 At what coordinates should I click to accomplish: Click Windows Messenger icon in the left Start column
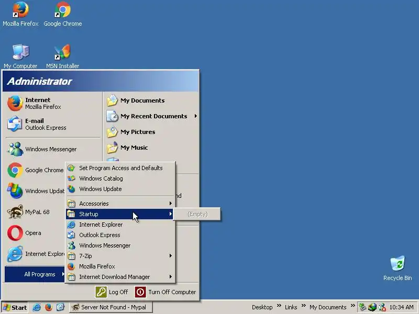[x=15, y=149]
